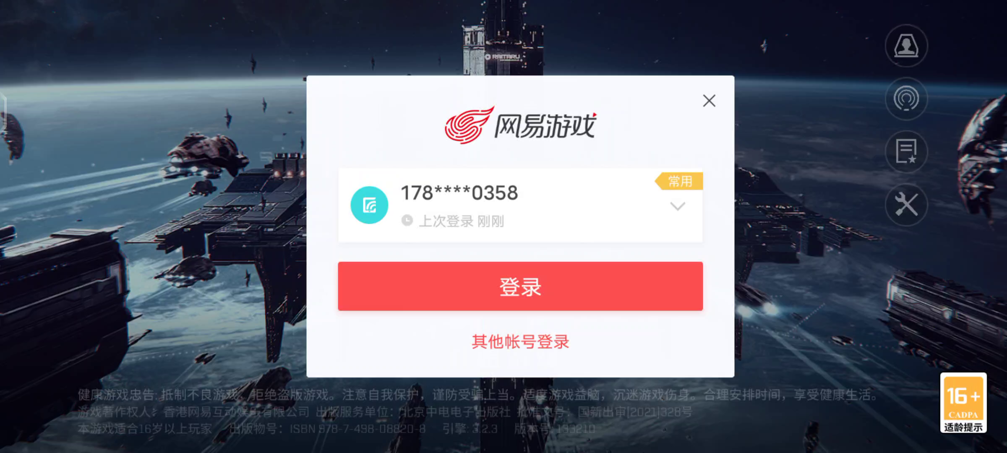Click the RAITARU sign on the station
1007x453 pixels.
pyautogui.click(x=503, y=57)
